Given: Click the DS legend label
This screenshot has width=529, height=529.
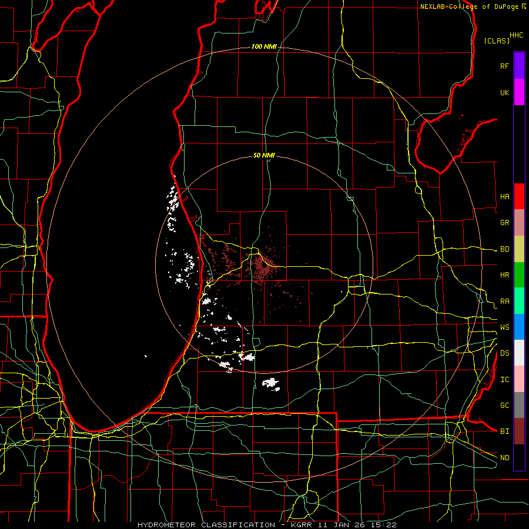Looking at the screenshot, I should click(x=504, y=353).
